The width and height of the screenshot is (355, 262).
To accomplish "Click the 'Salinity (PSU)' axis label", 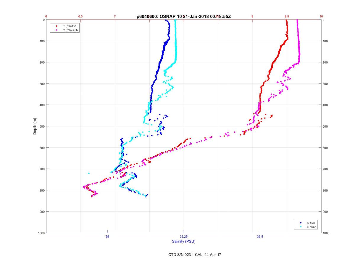I will [x=184, y=242].
